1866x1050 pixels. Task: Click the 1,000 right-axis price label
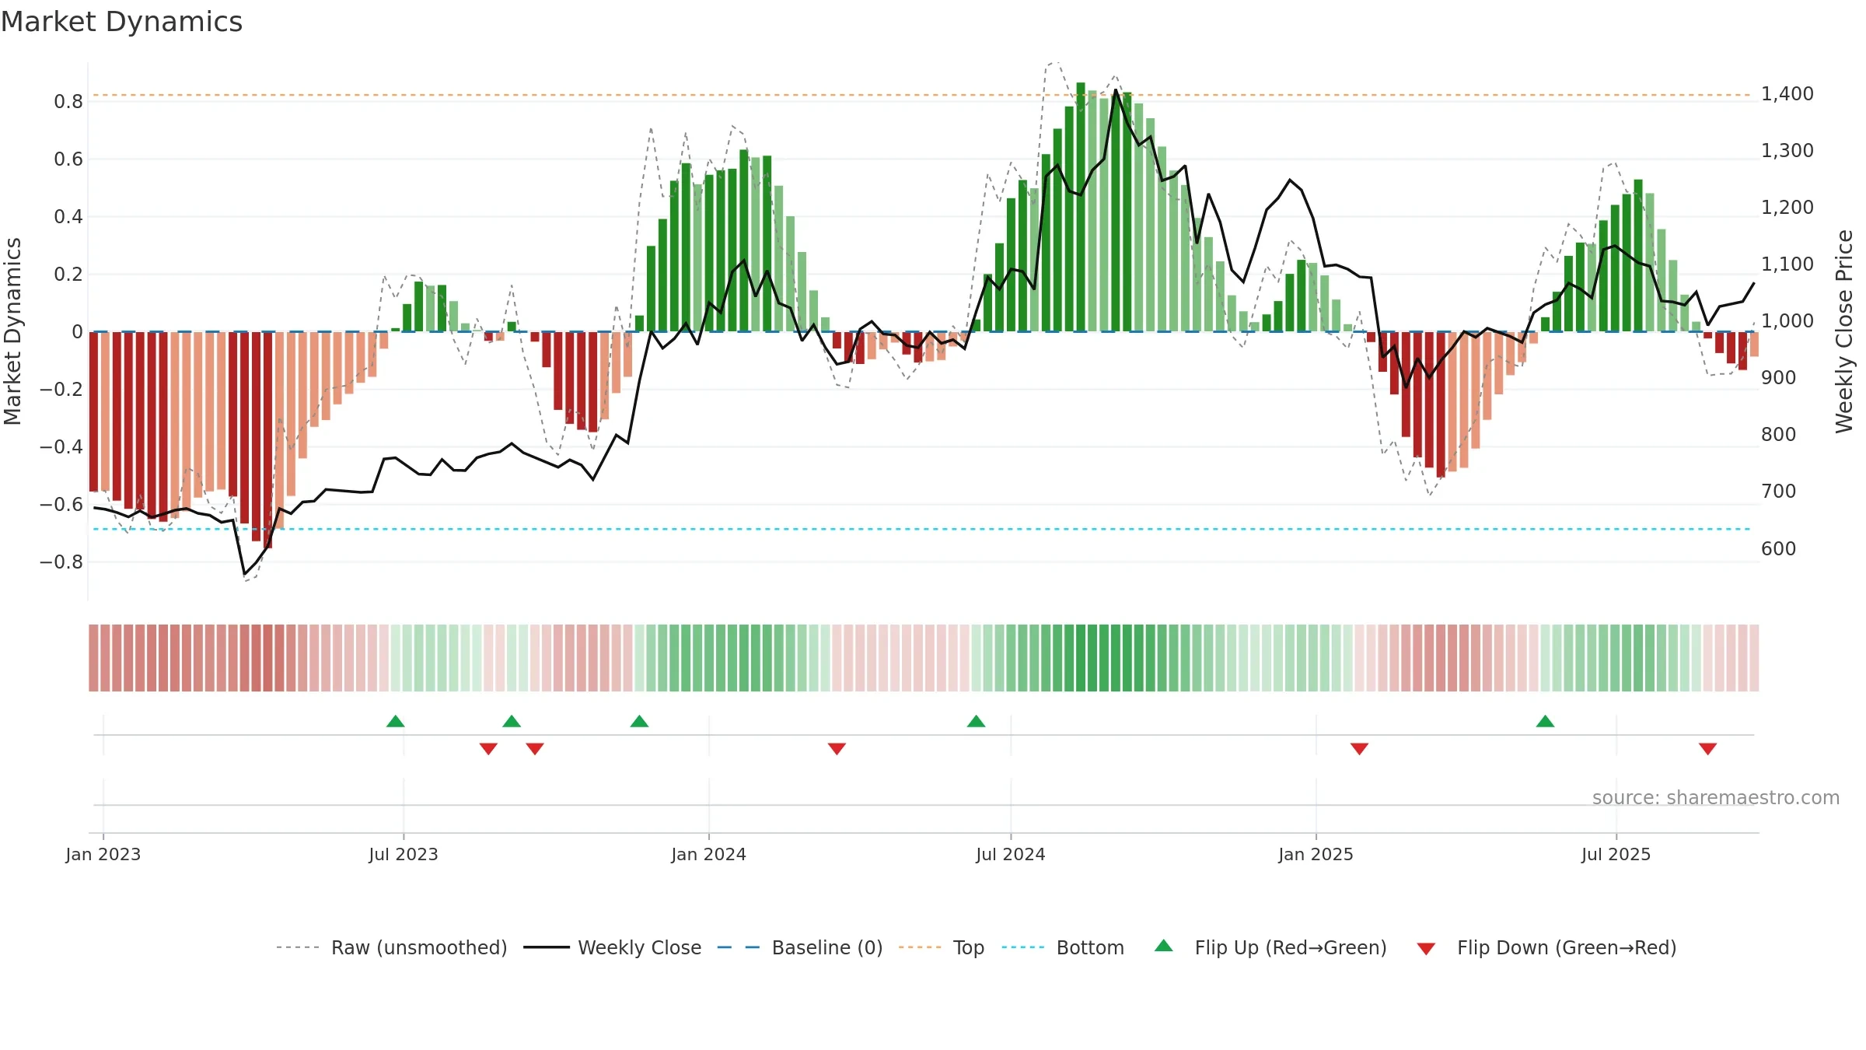[1787, 320]
